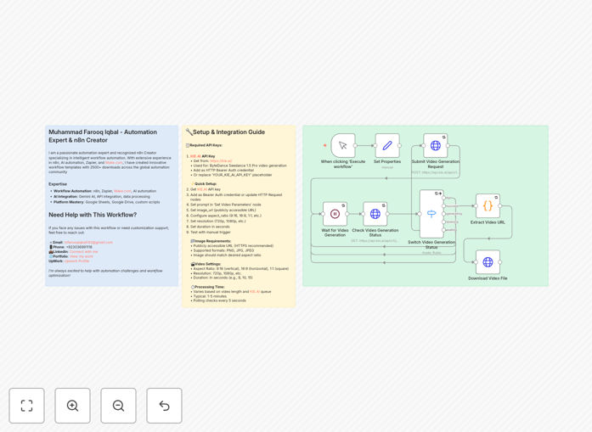
Task: Click 'Need Help with This Workflow?' heading
Action: tap(93, 215)
